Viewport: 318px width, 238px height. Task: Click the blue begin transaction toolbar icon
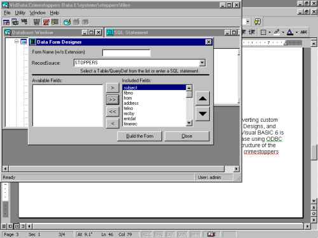(x=67, y=22)
